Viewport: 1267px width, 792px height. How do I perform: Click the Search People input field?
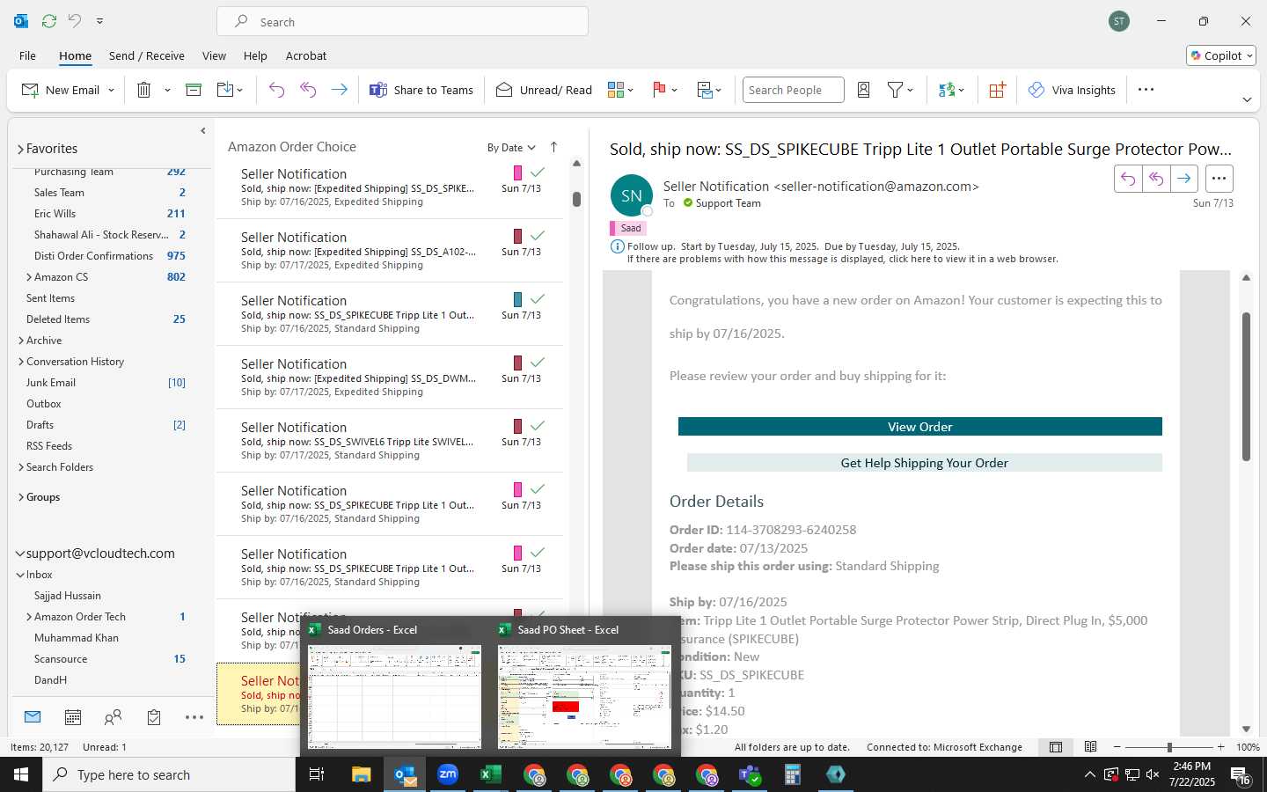793,90
